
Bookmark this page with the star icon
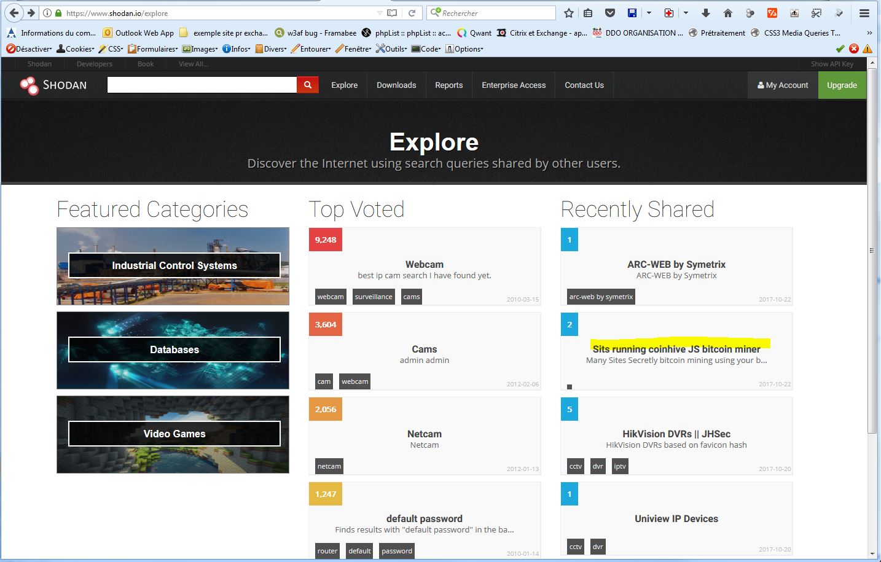click(x=569, y=13)
